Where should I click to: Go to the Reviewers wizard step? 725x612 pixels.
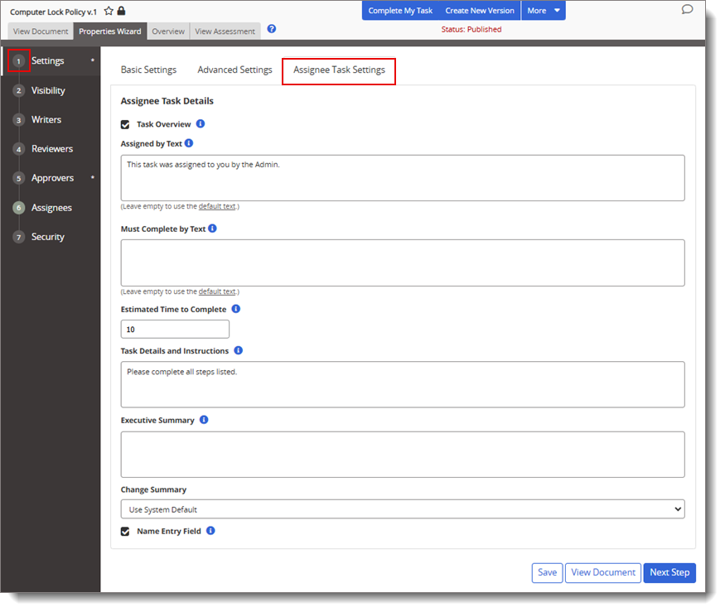point(52,149)
